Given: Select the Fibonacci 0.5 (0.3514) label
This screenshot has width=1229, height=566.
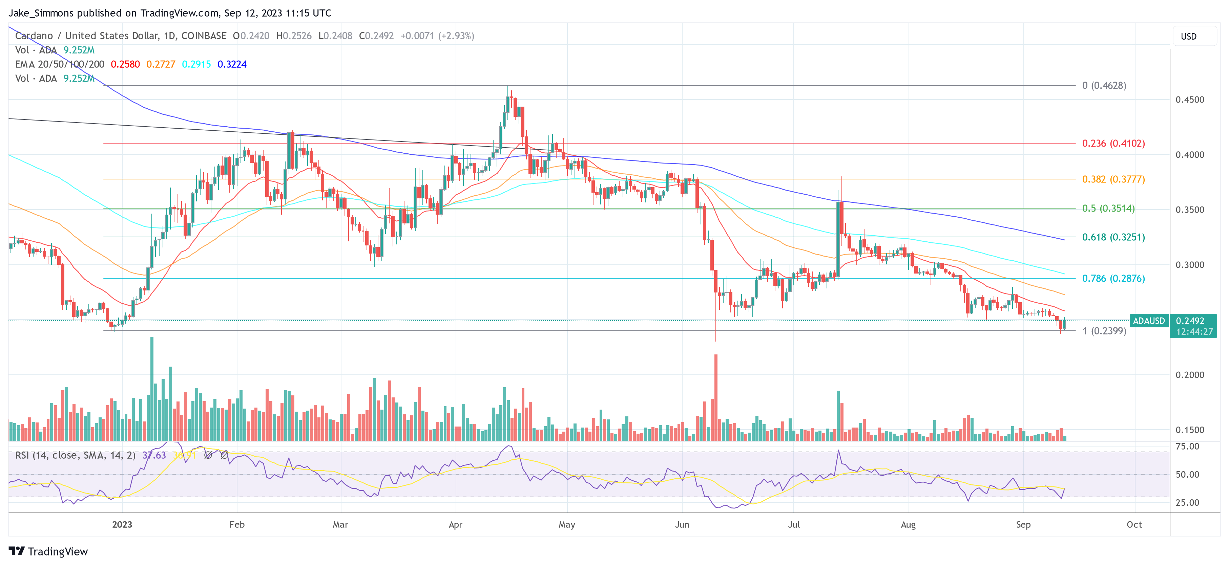Looking at the screenshot, I should [x=1108, y=209].
